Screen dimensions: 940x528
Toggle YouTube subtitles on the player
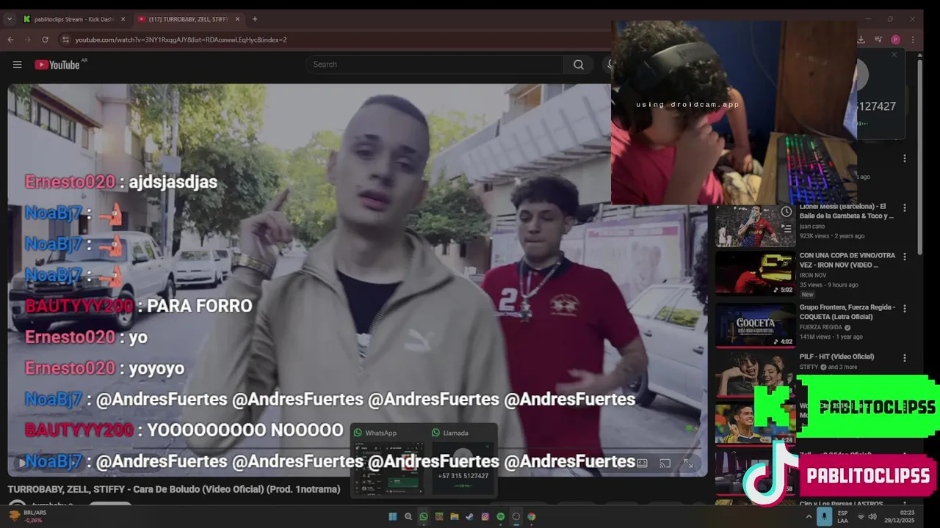pos(642,463)
